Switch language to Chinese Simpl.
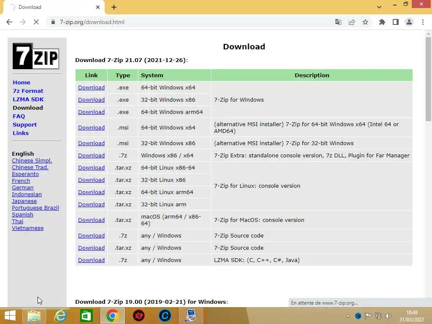 [x=32, y=161]
